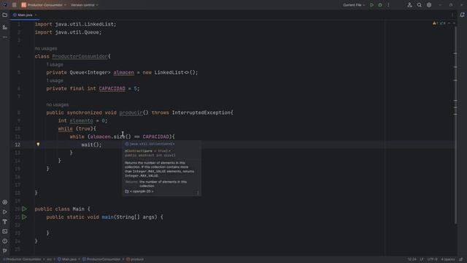Open editor tab options vertical dots

452,15
